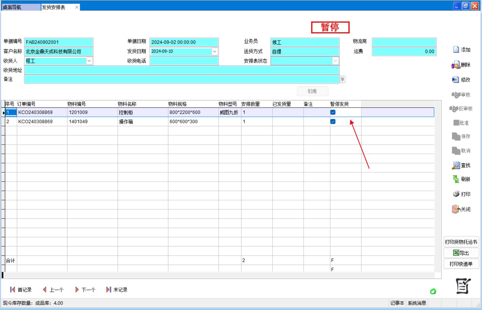Viewport: 482px width, 310px height.
Task: Uncheck 暂停发货 for row 1 控制柜
Action: pos(333,112)
